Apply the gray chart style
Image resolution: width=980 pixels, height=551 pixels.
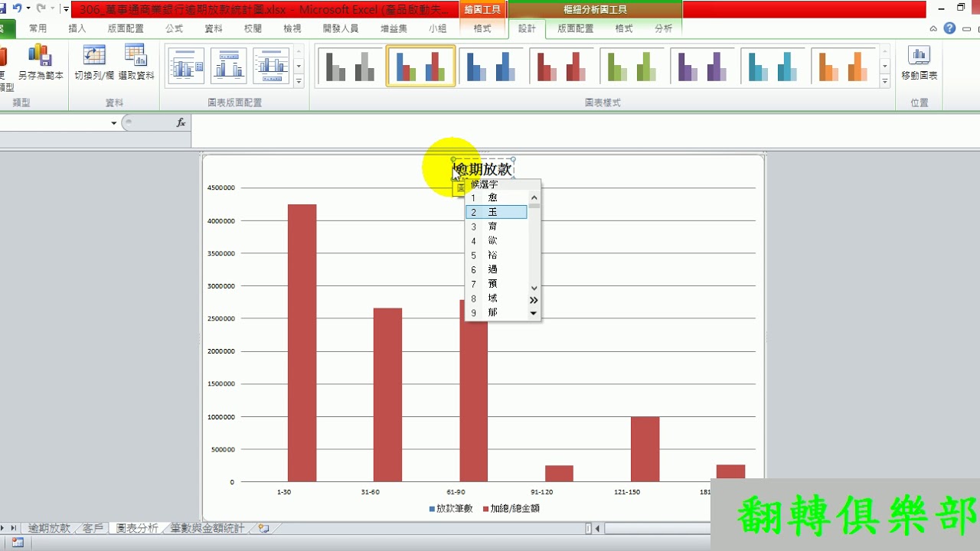(x=350, y=67)
